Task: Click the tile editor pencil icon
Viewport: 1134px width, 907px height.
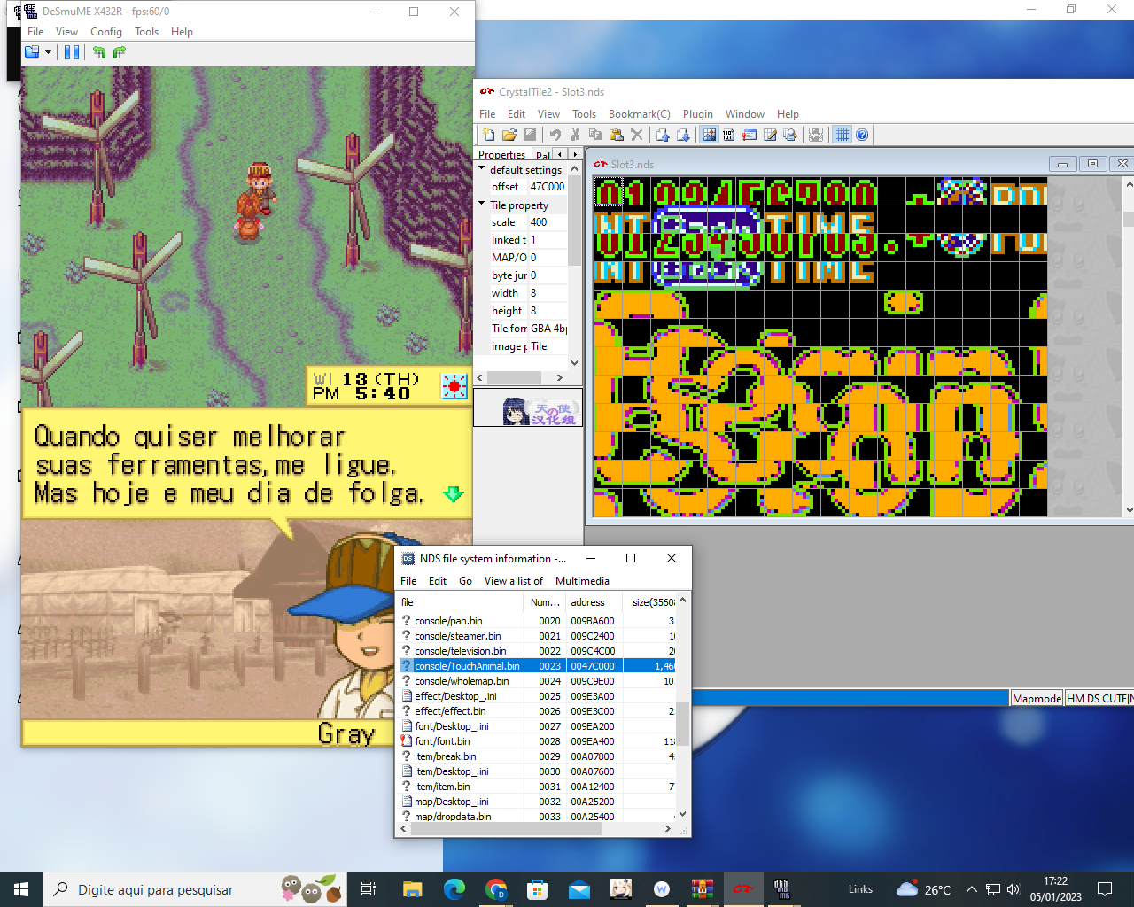Action: 770,135
